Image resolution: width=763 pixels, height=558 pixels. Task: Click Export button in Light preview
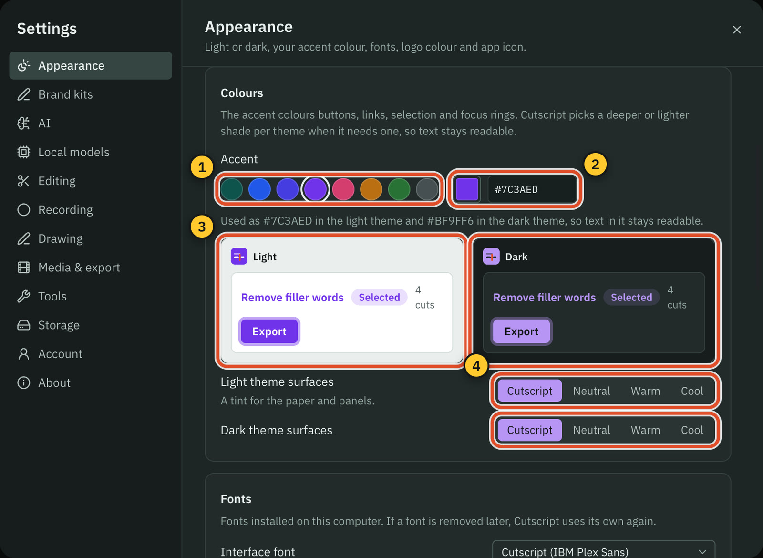269,331
